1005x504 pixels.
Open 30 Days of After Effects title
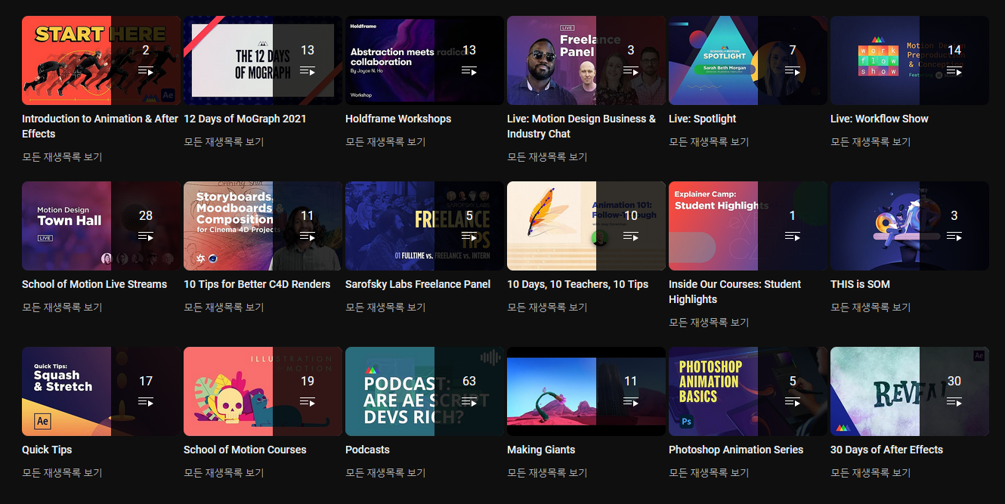pyautogui.click(x=886, y=450)
